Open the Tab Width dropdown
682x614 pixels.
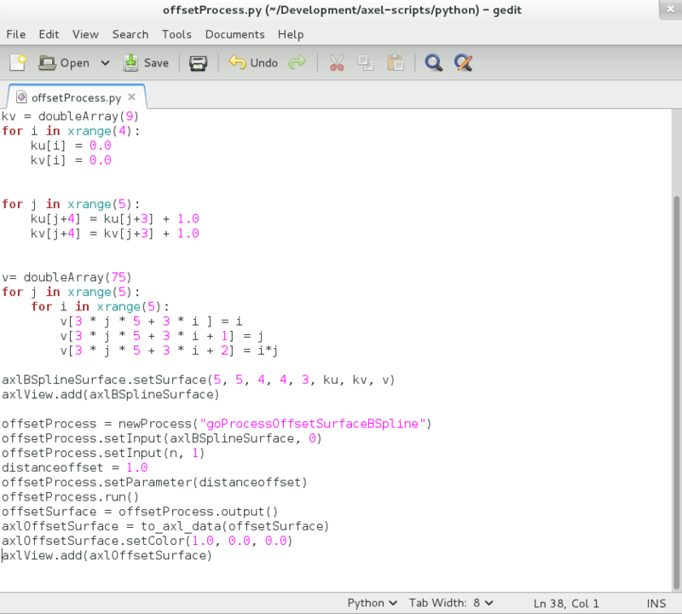tap(452, 603)
